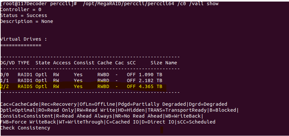Screen dimensions: 289x136
Task: Click the Access column header
Action: [62, 63]
